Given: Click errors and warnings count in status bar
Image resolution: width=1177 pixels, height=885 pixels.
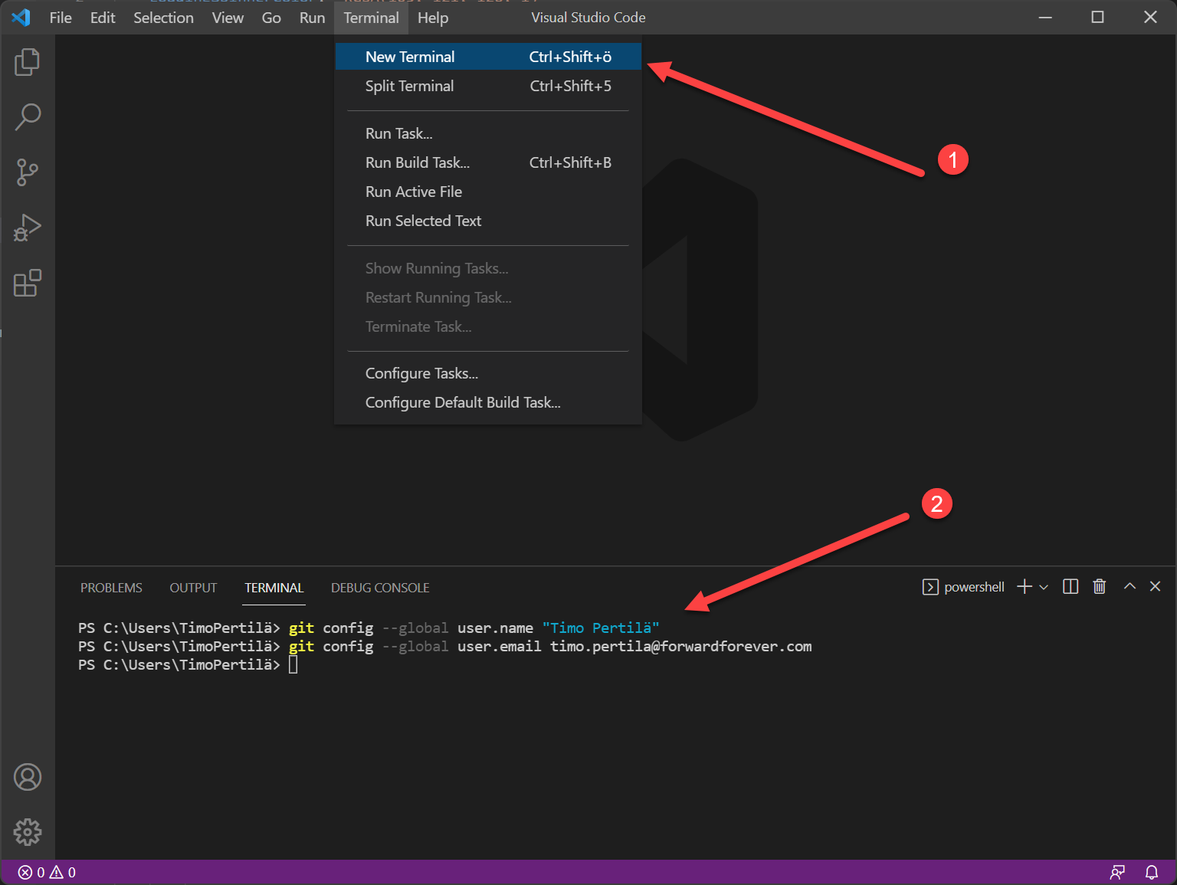Looking at the screenshot, I should click(47, 872).
